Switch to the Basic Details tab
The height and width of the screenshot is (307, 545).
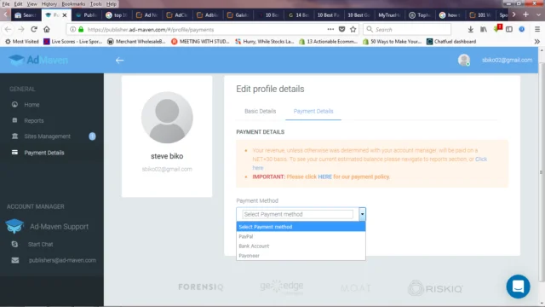tap(260, 111)
